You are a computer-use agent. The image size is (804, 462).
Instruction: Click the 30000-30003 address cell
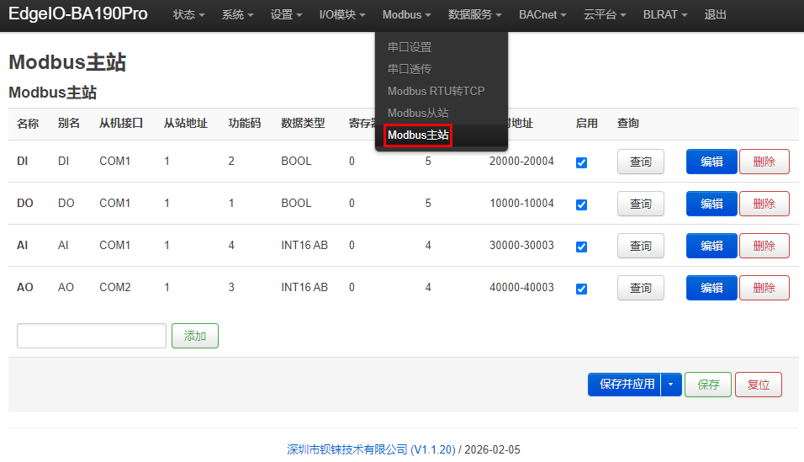pos(521,246)
